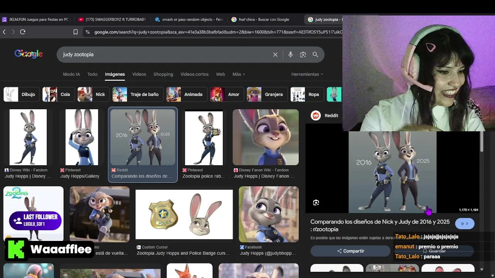Click the browser forward arrow

pos(13,32)
